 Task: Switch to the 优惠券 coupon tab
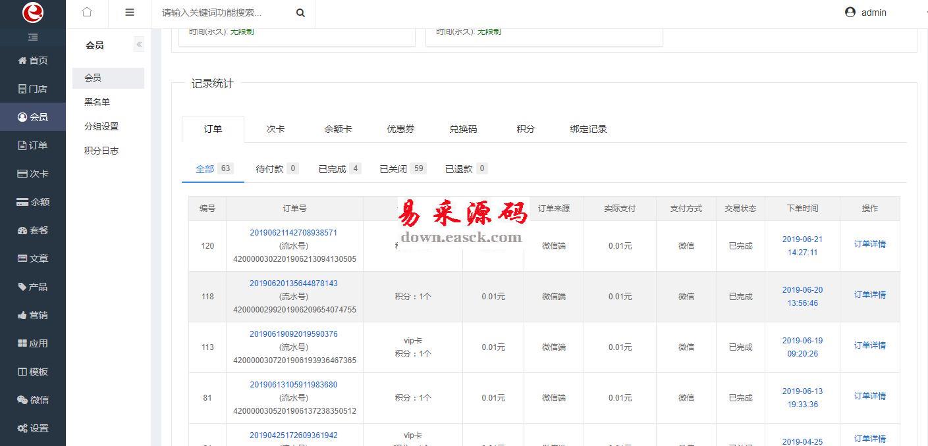(400, 129)
